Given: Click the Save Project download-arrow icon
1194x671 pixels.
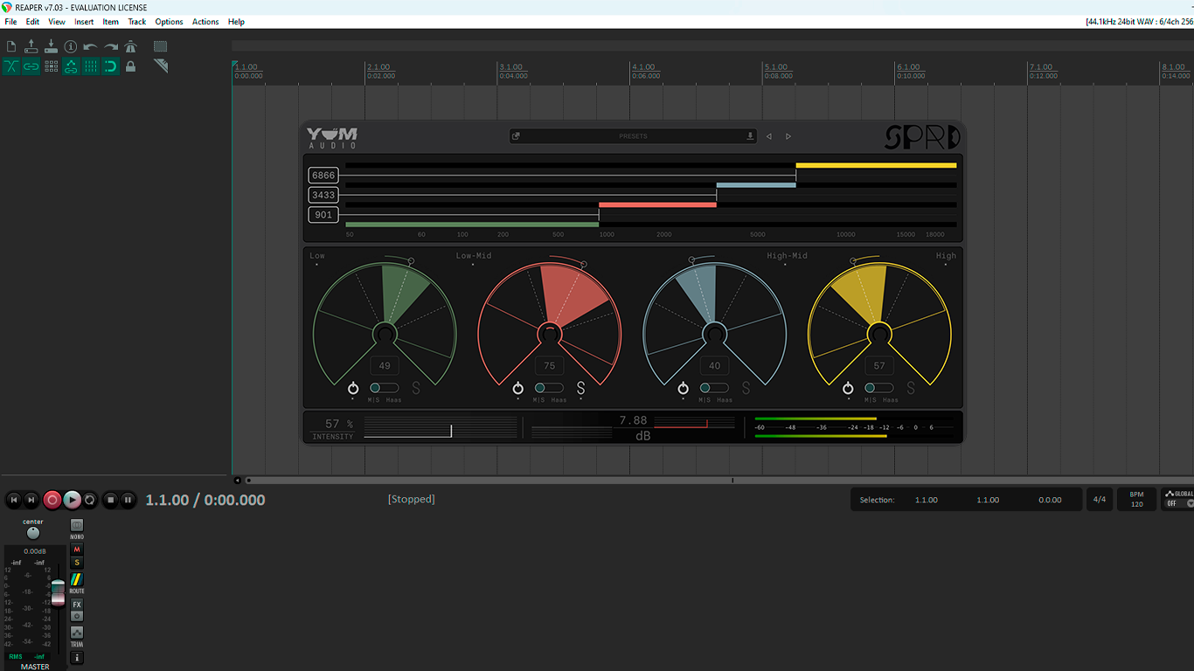Looking at the screenshot, I should (51, 46).
